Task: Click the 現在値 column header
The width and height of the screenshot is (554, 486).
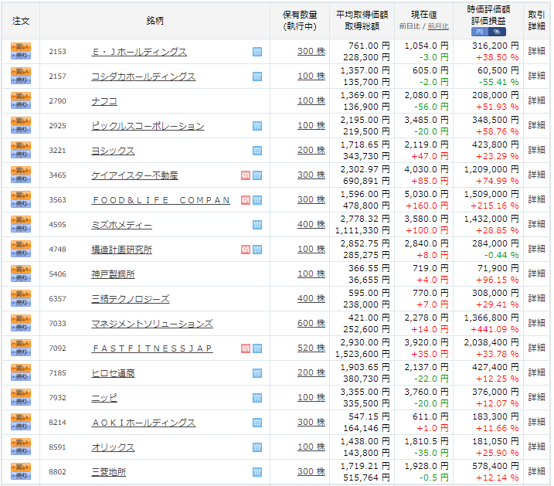Action: pyautogui.click(x=424, y=15)
